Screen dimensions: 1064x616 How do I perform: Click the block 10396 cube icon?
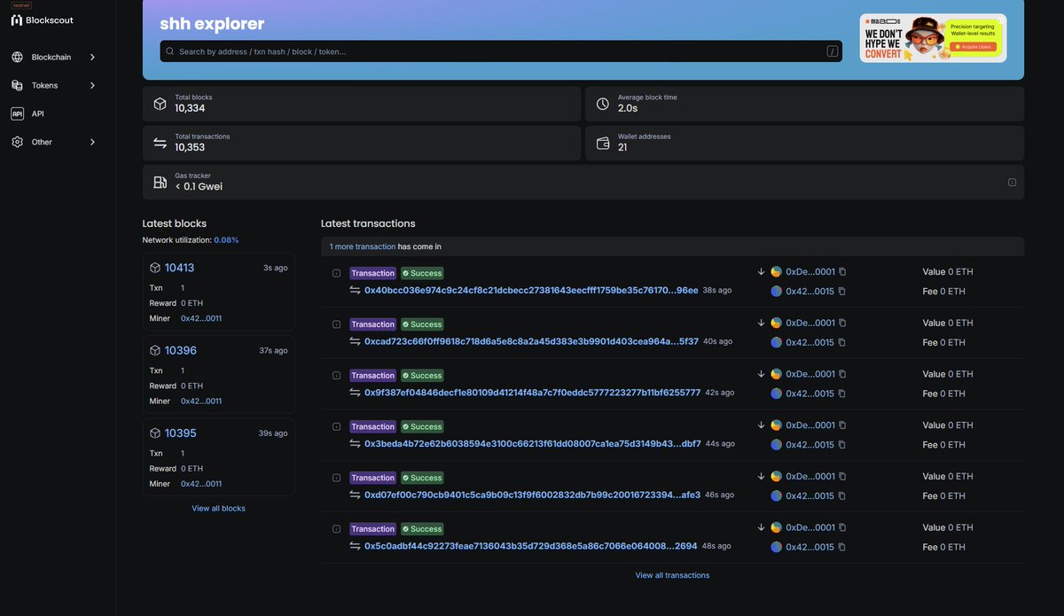click(155, 350)
